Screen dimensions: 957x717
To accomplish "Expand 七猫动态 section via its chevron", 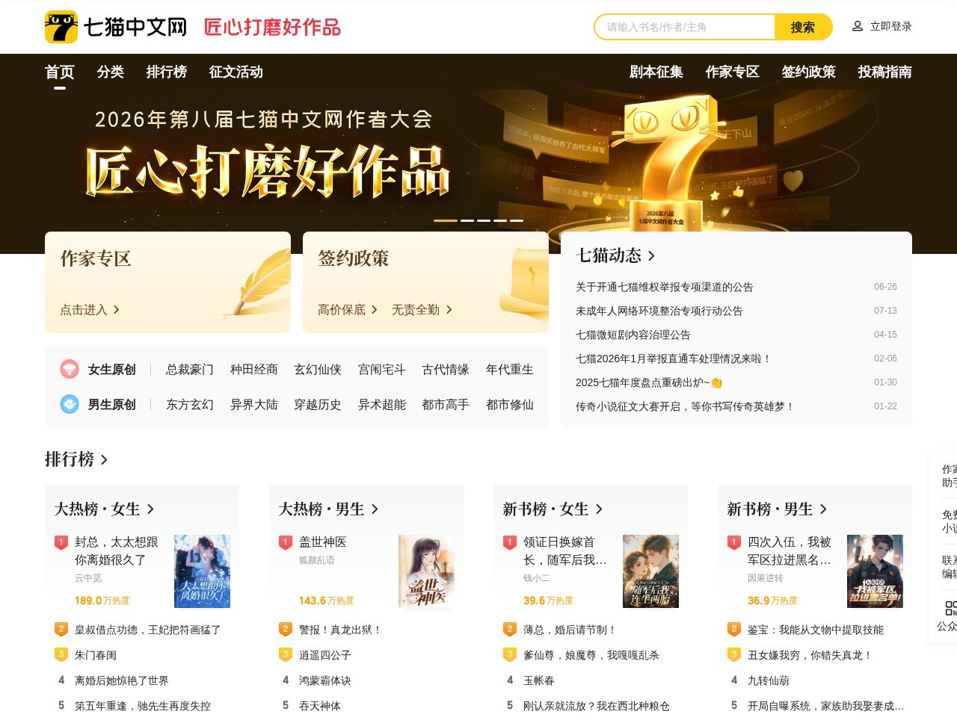I will pos(651,255).
